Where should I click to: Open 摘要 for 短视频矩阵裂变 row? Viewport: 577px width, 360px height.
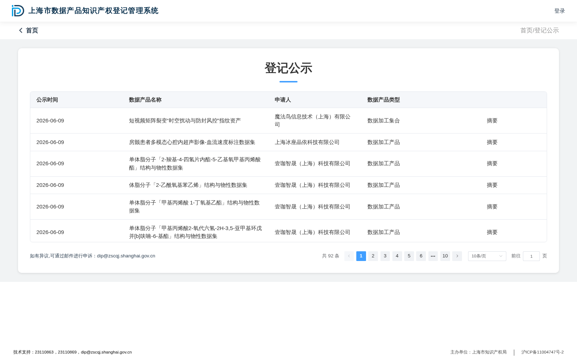click(492, 121)
